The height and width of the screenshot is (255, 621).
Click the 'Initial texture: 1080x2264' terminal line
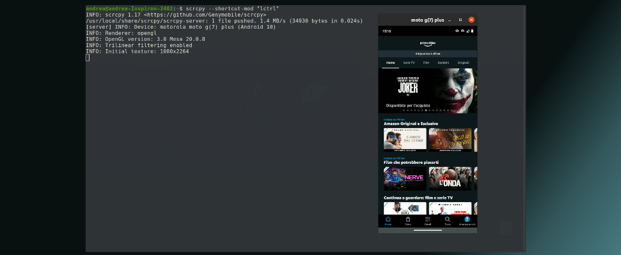pyautogui.click(x=138, y=51)
